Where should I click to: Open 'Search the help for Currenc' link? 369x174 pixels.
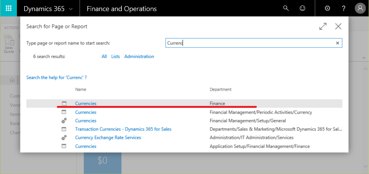pos(57,78)
